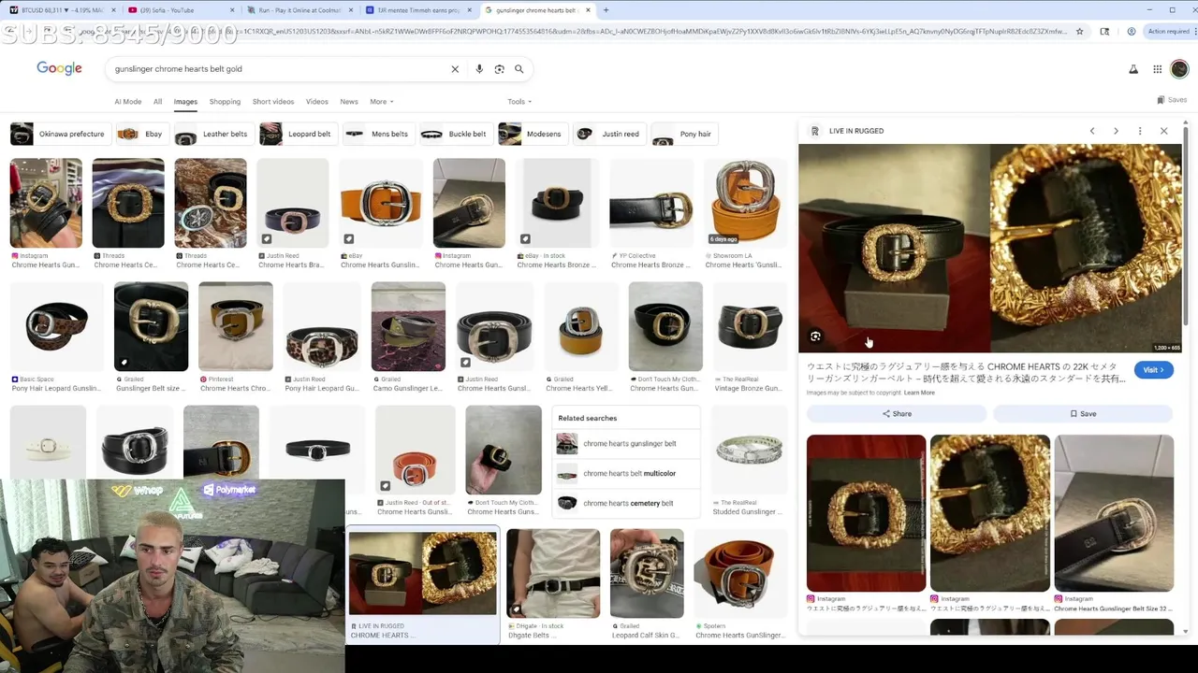Viewport: 1198px width, 673px height.
Task: Open Google Lens search by image icon
Action: (x=499, y=69)
